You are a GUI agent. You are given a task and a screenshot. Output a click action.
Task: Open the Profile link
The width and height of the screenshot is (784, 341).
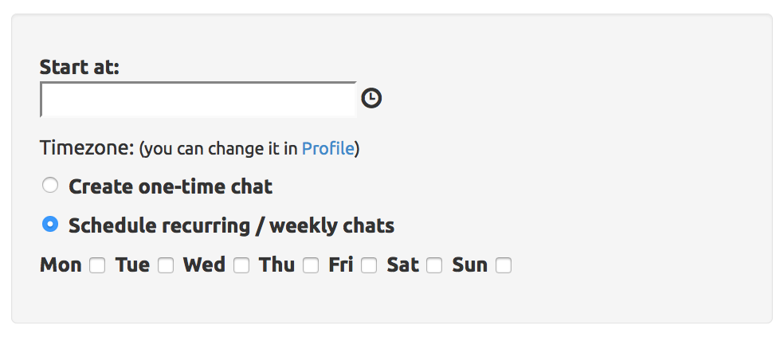click(x=327, y=148)
